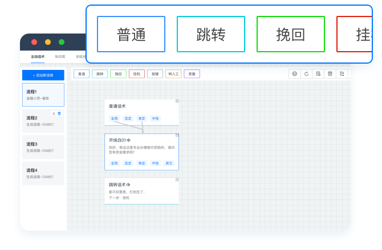The height and width of the screenshot is (250, 382).
Task: Select the 挂机 node type in toolbar
Action: click(x=136, y=74)
